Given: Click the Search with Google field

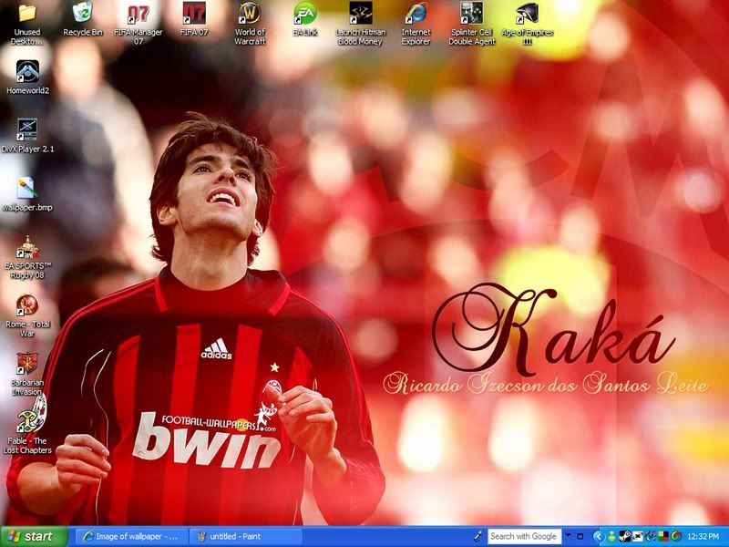Looking at the screenshot, I should [x=525, y=536].
